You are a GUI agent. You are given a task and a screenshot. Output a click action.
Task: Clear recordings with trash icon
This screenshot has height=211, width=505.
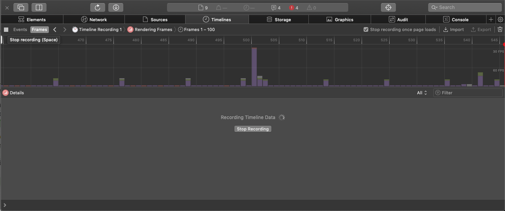pyautogui.click(x=500, y=29)
